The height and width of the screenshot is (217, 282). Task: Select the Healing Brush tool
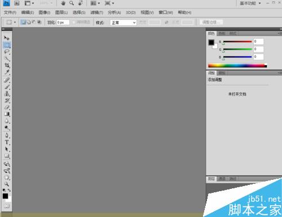pyautogui.click(x=7, y=80)
